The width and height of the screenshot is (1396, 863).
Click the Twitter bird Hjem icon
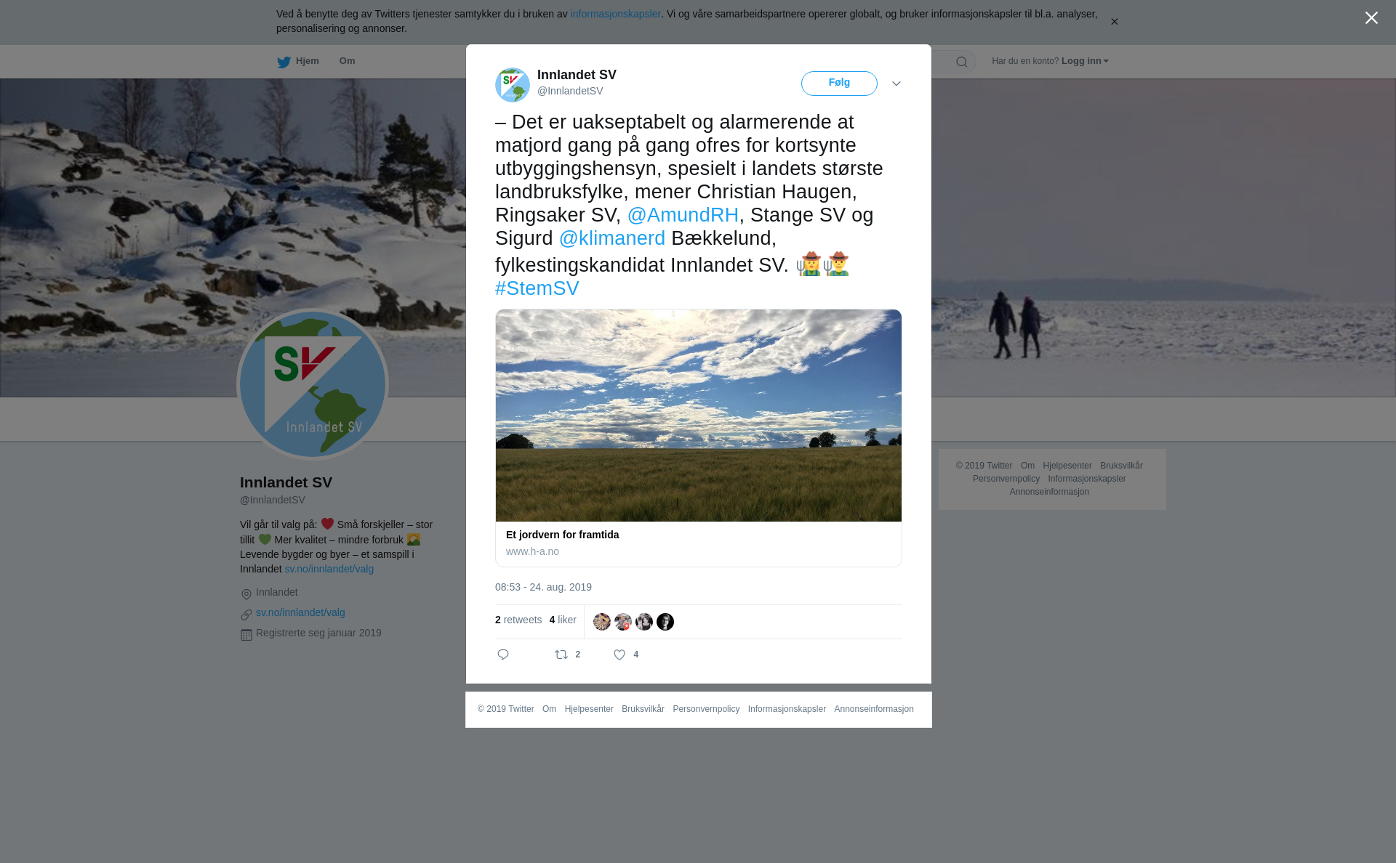pos(284,62)
